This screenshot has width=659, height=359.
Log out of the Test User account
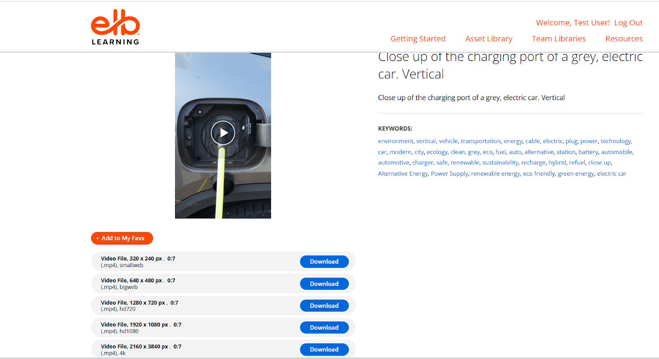click(x=628, y=23)
